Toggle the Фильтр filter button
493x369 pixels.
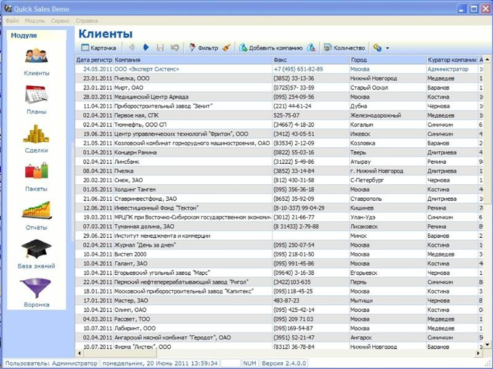[x=204, y=48]
